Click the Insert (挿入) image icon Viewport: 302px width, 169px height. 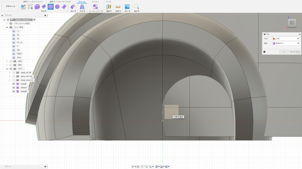[x=127, y=7]
